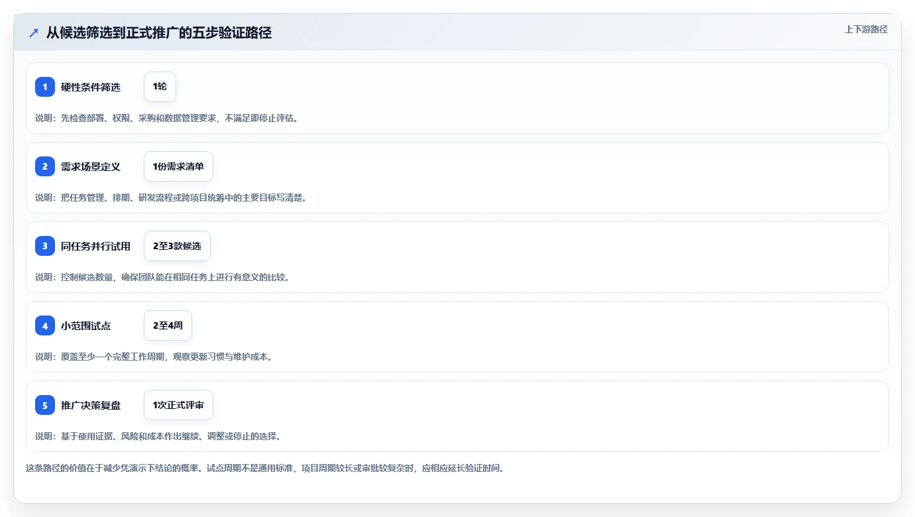This screenshot has width=915, height=517.
Task: Click the 1次正式评审 chip
Action: (x=178, y=405)
